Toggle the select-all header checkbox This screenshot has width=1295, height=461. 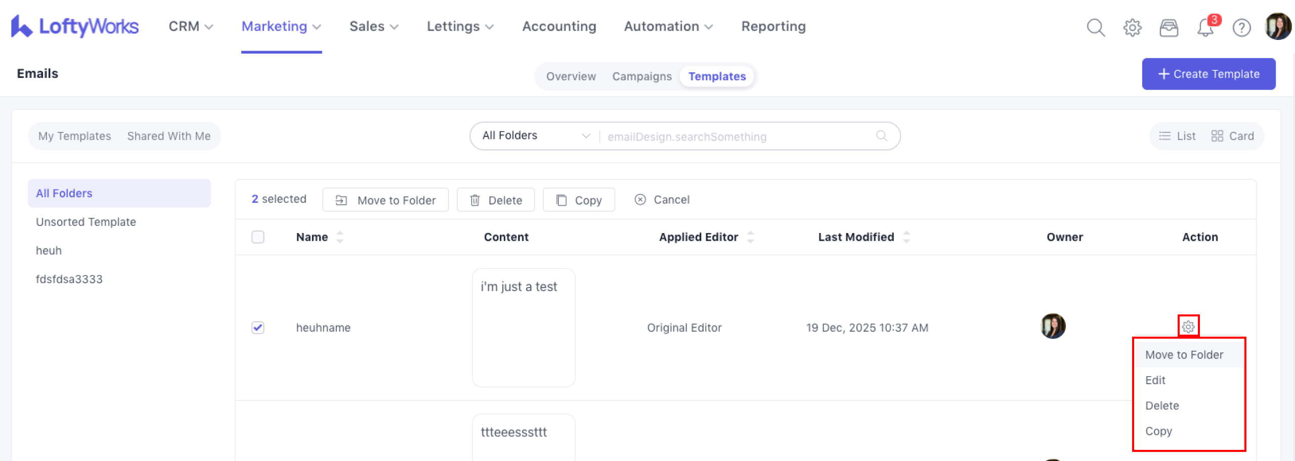(258, 237)
